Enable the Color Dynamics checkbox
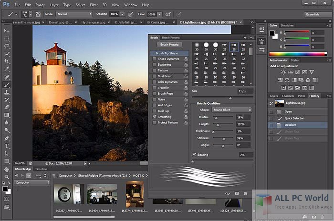334x221 pixels. point(154,82)
